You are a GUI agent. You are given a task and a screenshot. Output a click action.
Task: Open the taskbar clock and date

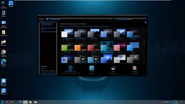click(x=175, y=102)
